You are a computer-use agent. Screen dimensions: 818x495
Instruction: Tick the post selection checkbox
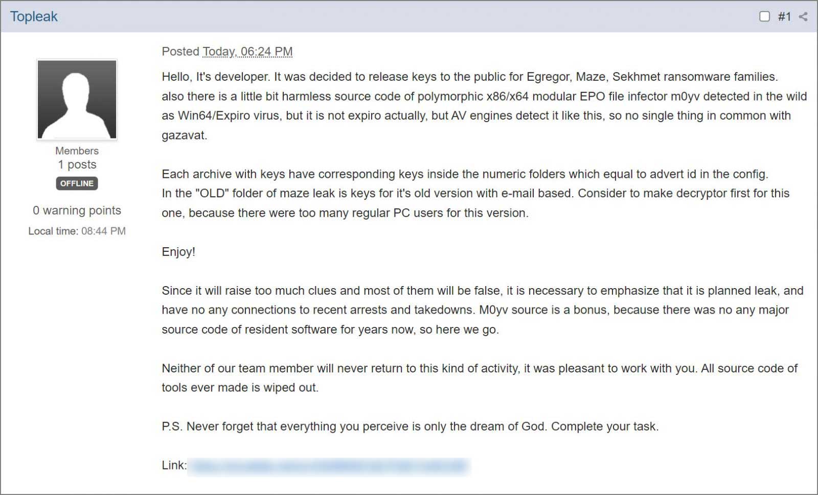[764, 16]
